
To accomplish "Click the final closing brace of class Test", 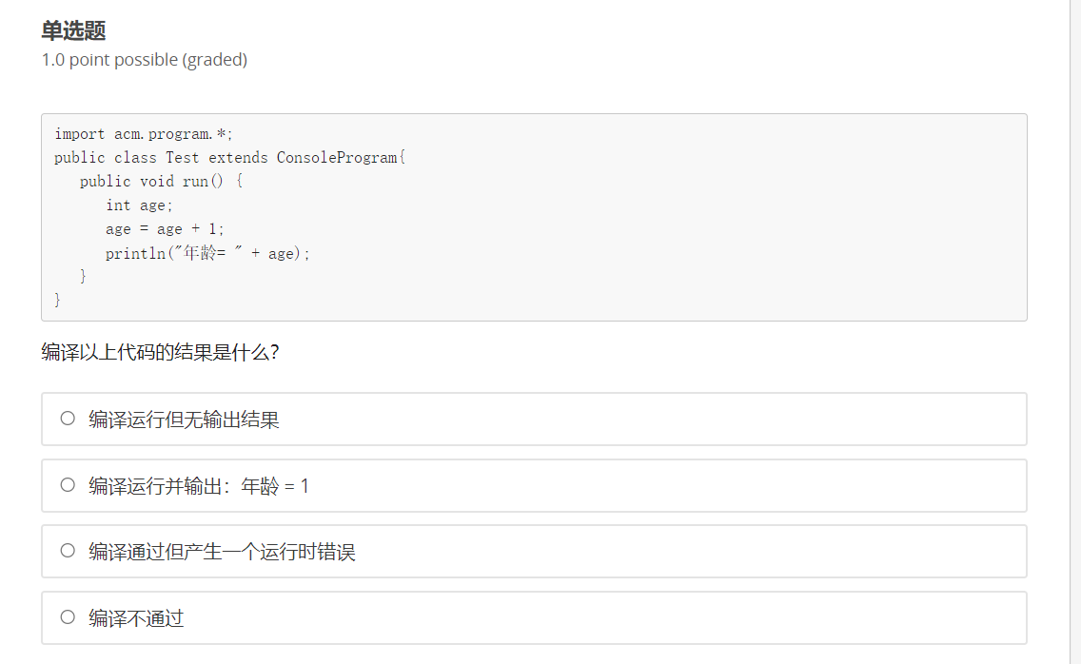I will click(x=57, y=300).
